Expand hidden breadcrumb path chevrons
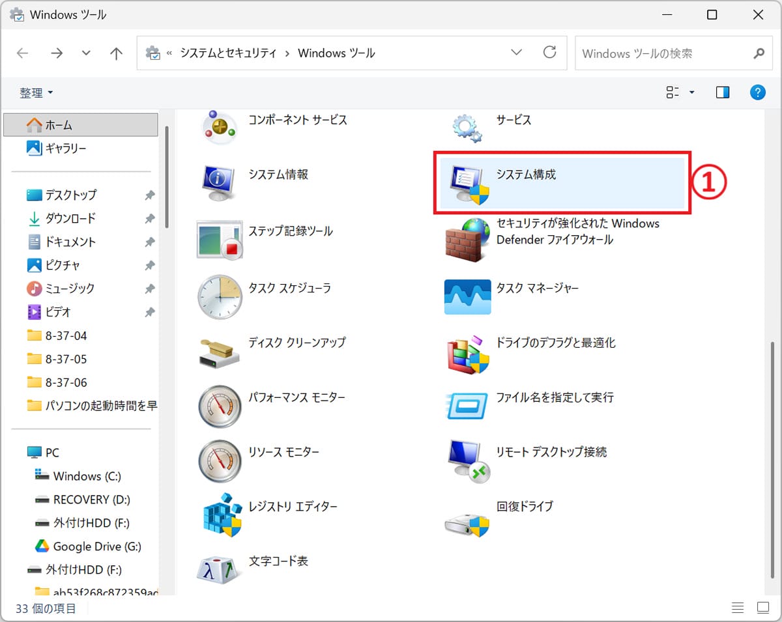 (169, 53)
